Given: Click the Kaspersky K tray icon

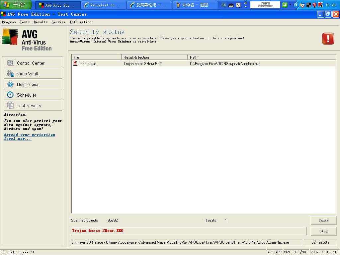Looking at the screenshot, I should click(320, 5).
